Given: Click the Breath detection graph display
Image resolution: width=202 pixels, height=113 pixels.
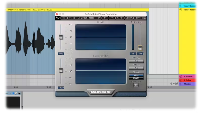Looking at the screenshot, I should [x=101, y=37].
